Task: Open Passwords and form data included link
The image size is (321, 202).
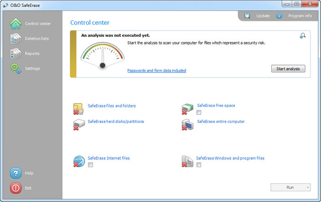Action: pyautogui.click(x=157, y=71)
